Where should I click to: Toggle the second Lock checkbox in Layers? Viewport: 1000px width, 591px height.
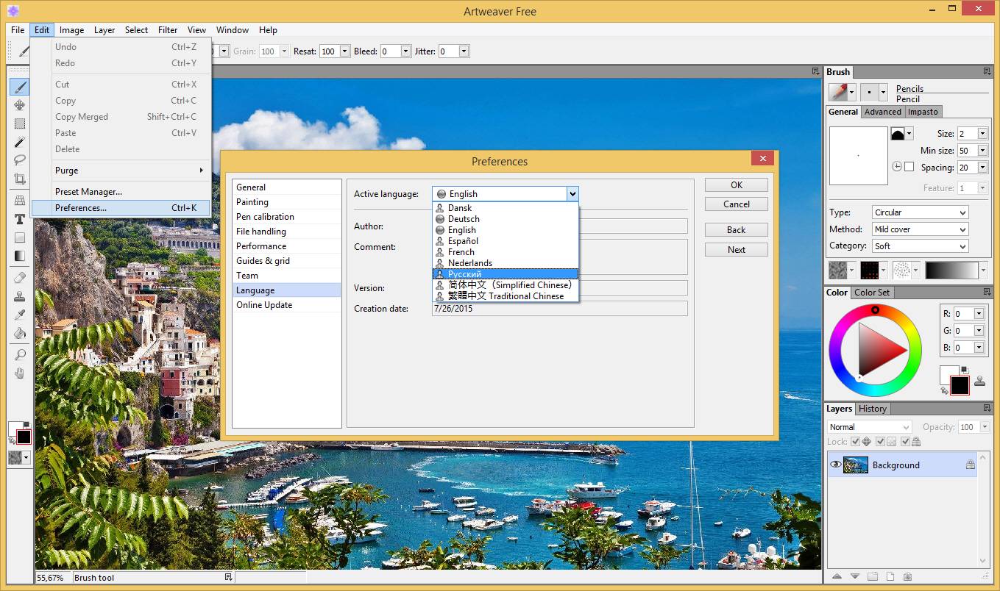pos(880,442)
